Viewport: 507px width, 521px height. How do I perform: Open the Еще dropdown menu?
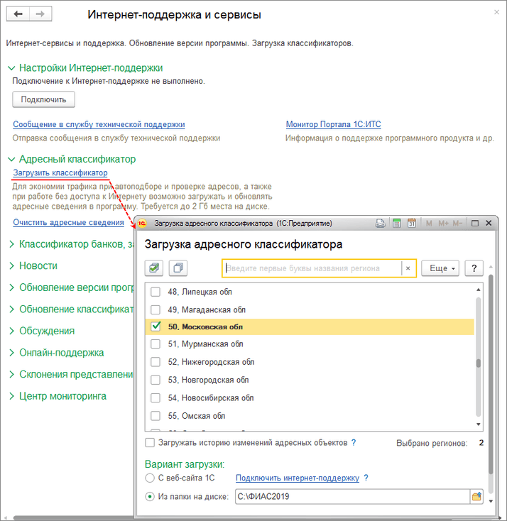[x=440, y=268]
